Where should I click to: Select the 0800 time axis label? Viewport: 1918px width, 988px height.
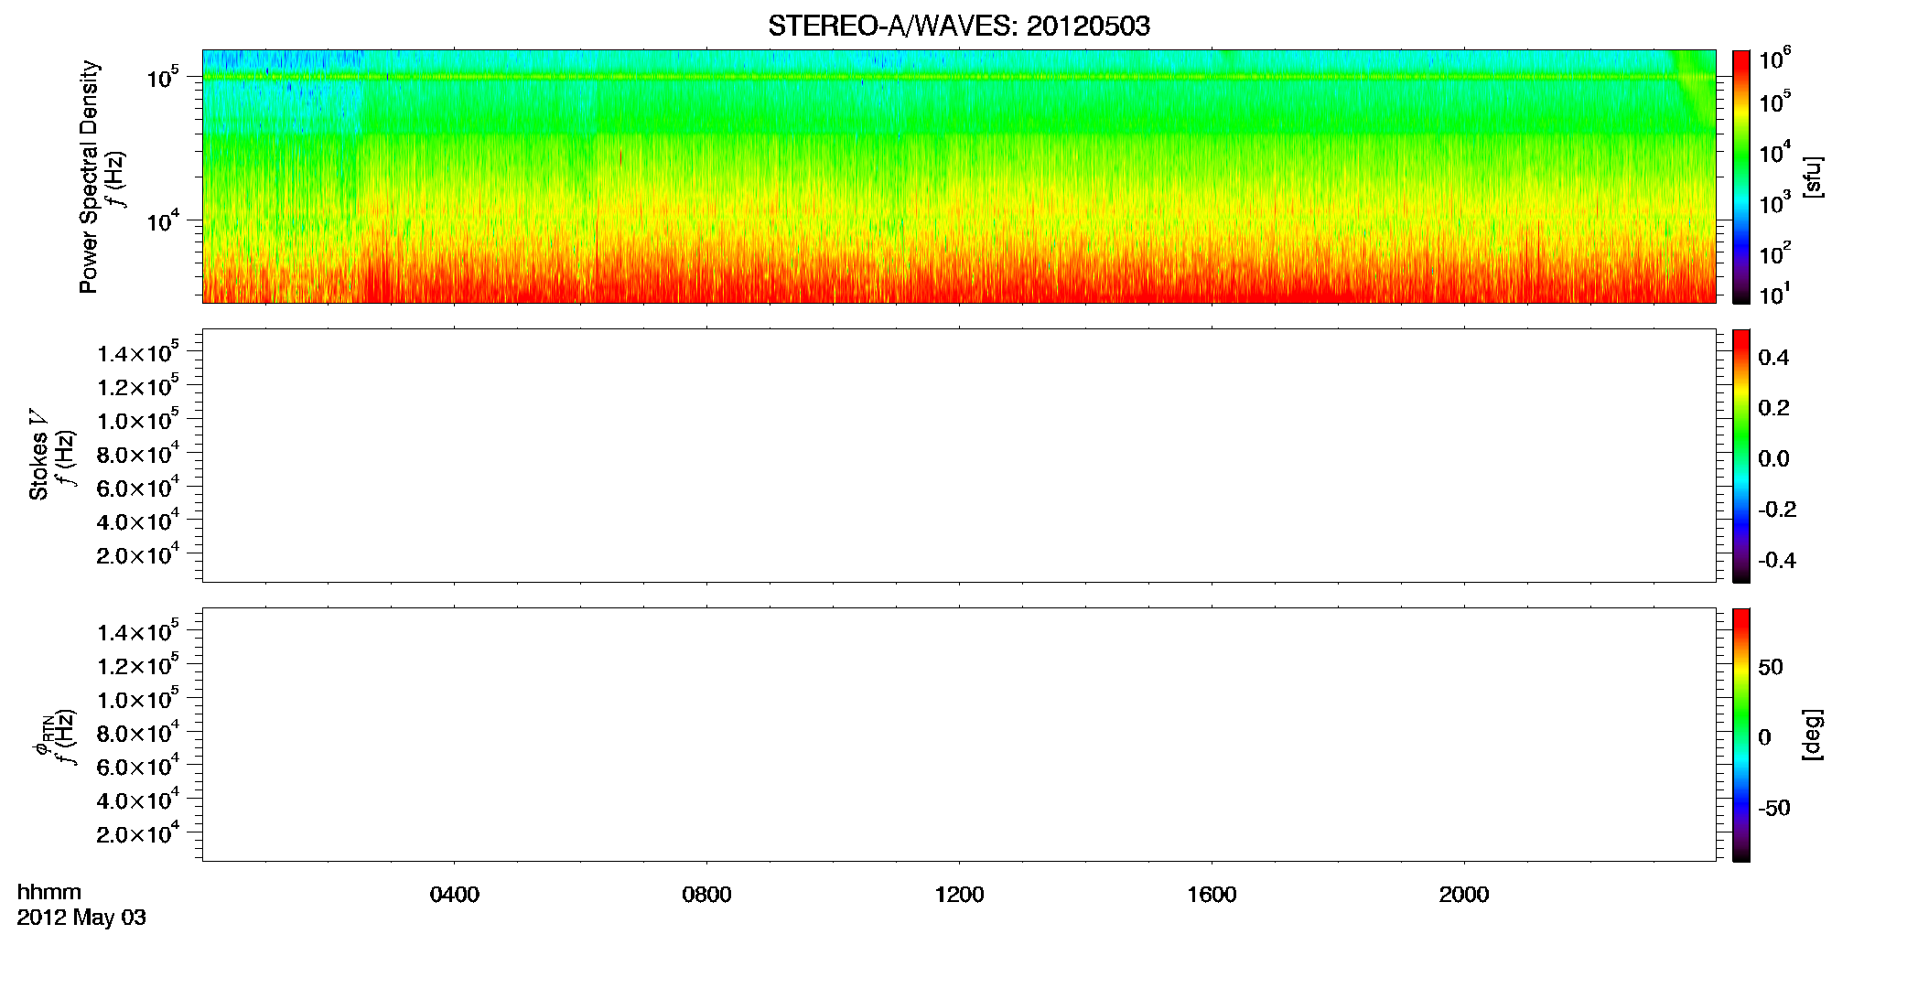pos(706,895)
